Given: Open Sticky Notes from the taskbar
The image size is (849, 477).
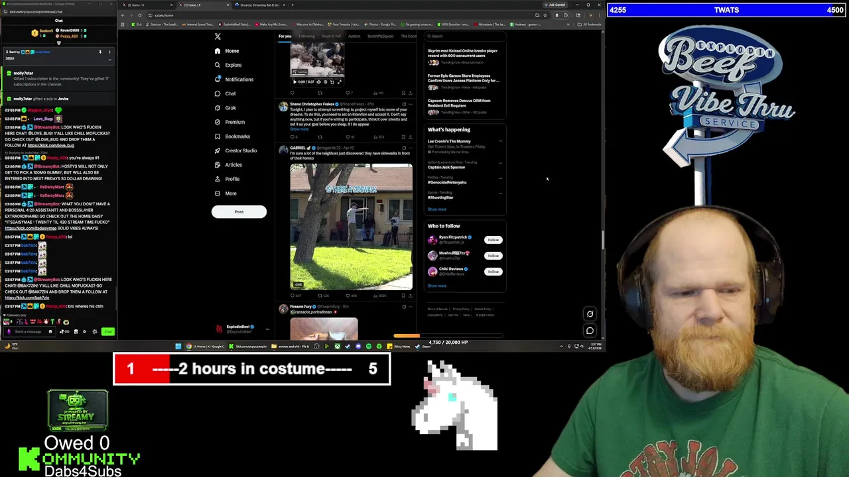Looking at the screenshot, I should click(399, 346).
